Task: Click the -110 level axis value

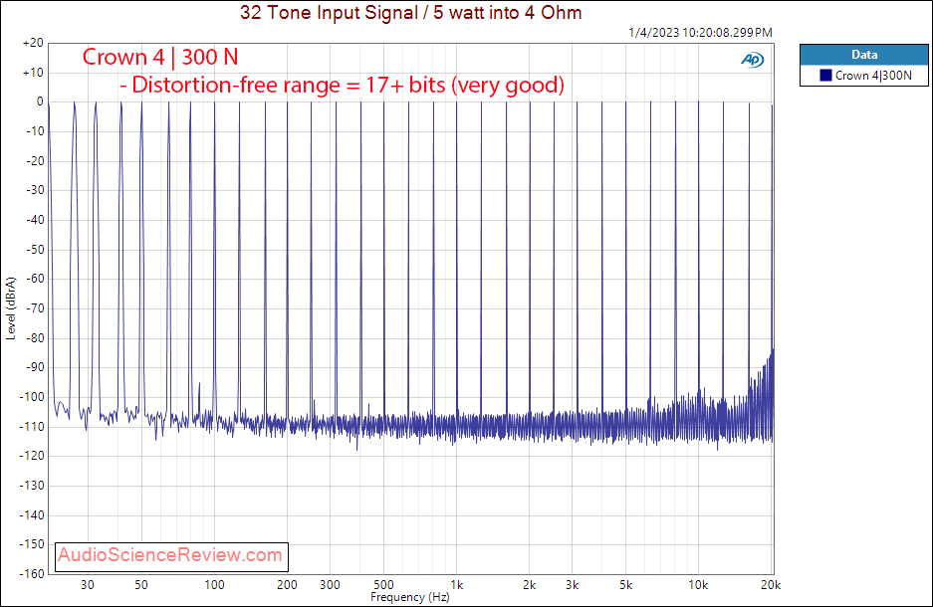Action: [x=33, y=426]
